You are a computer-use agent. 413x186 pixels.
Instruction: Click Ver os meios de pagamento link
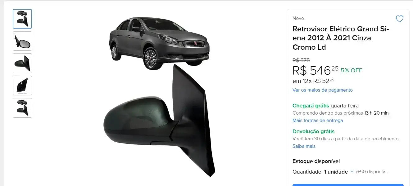click(x=322, y=90)
